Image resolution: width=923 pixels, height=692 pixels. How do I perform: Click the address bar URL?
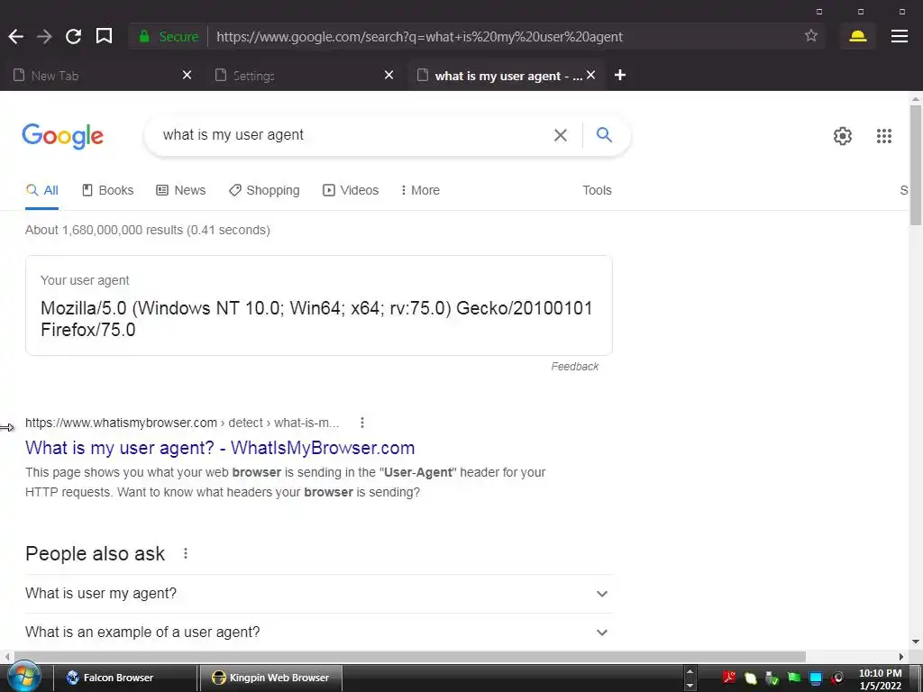point(419,36)
